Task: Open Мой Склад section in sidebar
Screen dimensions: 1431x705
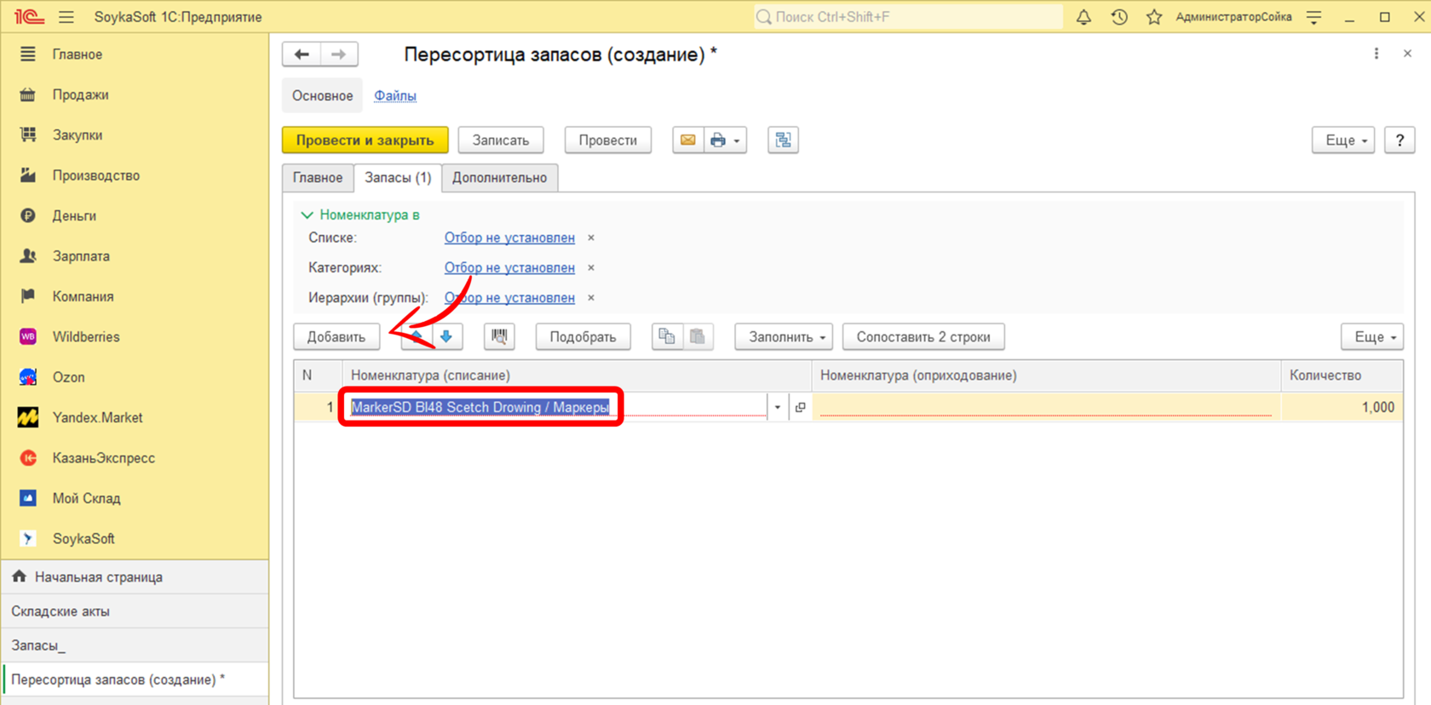Action: 86,499
